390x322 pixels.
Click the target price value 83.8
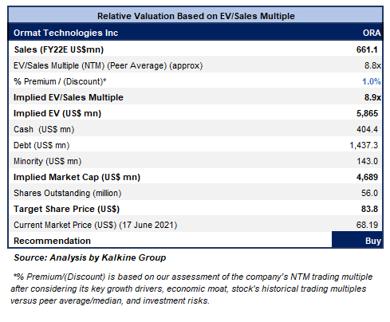tap(369, 209)
